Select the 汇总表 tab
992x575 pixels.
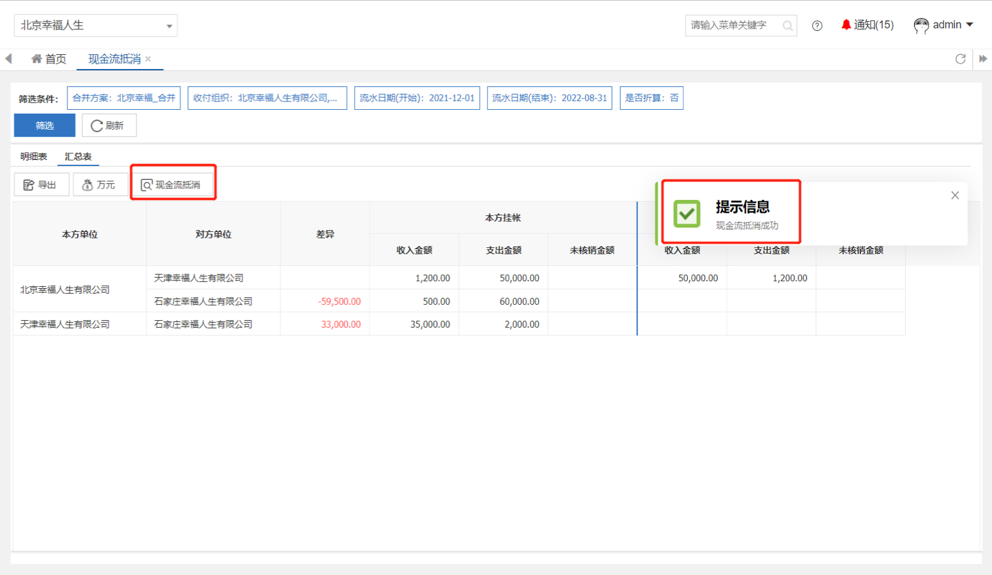[x=78, y=157]
